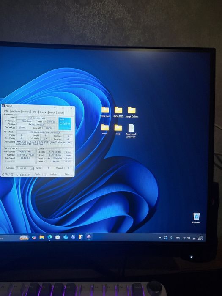Click the Core Speed MHz value
222x296 pixels.
(x=25, y=151)
